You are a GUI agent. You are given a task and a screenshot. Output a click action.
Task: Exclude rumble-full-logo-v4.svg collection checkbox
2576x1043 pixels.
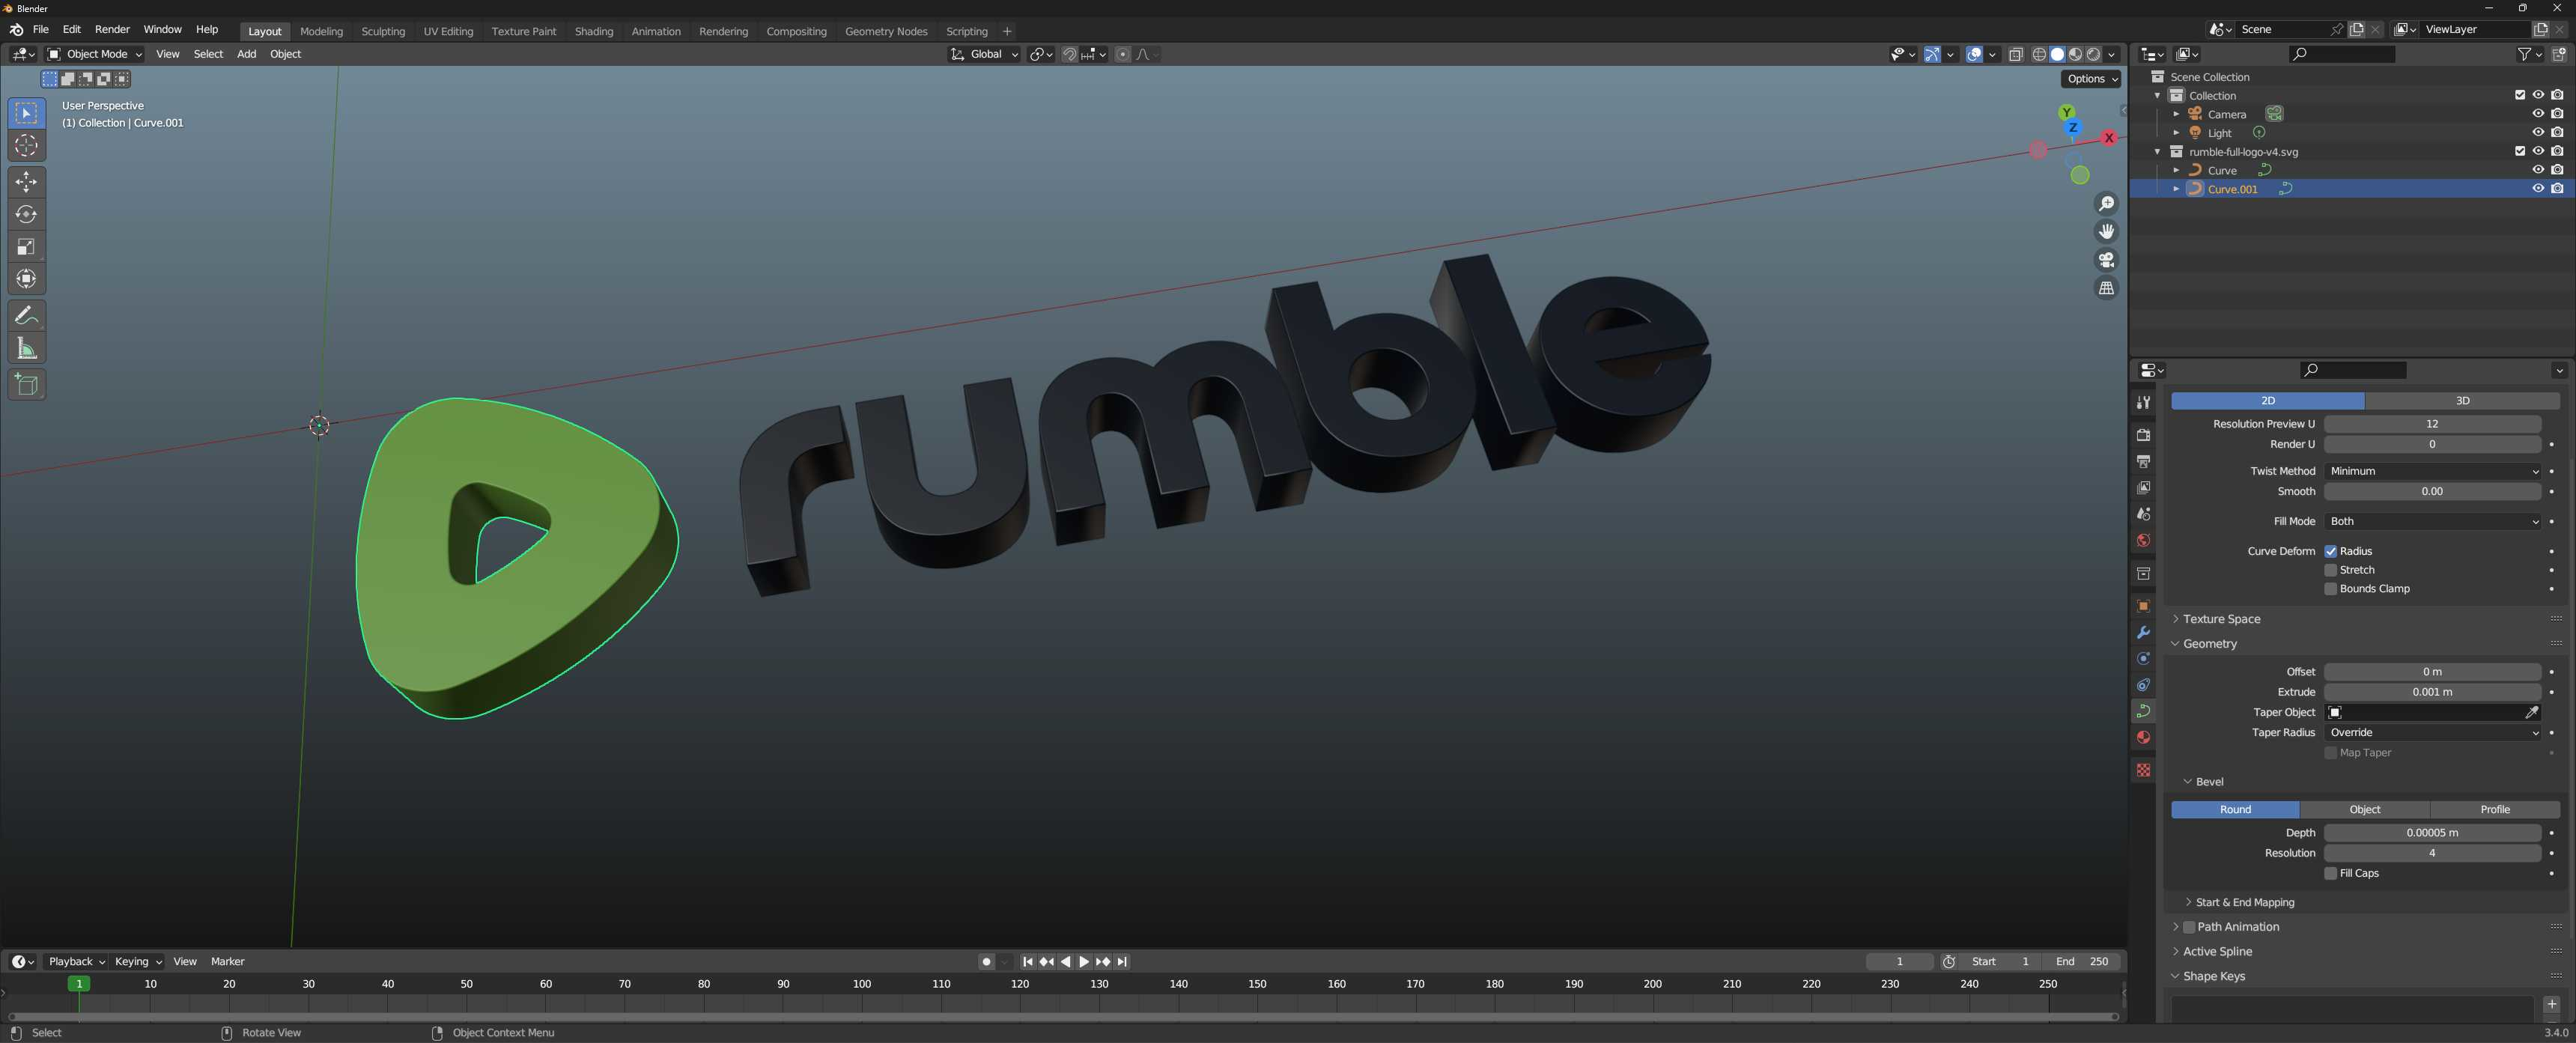[2520, 152]
